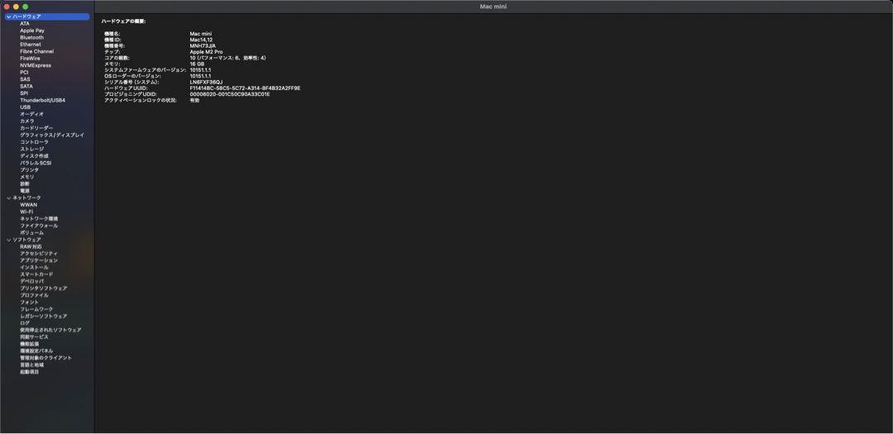This screenshot has width=893, height=434.
Task: Select WWAN under ネットワーク
Action: [28, 204]
